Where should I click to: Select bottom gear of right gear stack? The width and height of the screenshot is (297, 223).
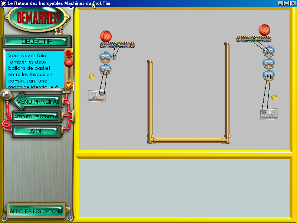(x=268, y=75)
